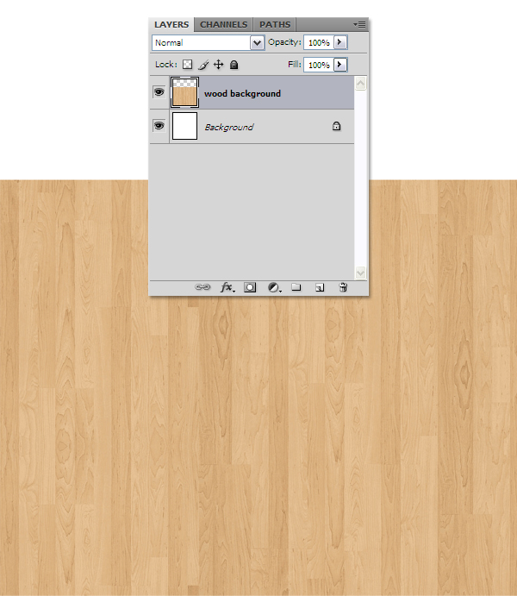
Task: Click the Opacity value field
Action: click(x=319, y=42)
